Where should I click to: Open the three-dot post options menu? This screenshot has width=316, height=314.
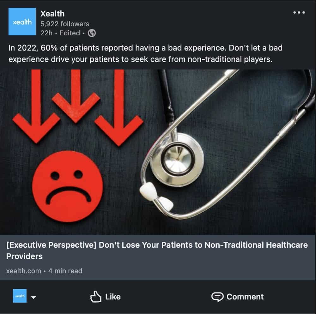pyautogui.click(x=299, y=13)
